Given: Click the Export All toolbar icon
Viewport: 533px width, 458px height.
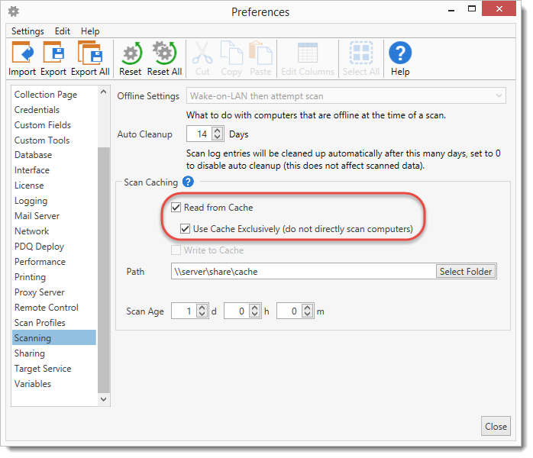Looking at the screenshot, I should [x=90, y=53].
